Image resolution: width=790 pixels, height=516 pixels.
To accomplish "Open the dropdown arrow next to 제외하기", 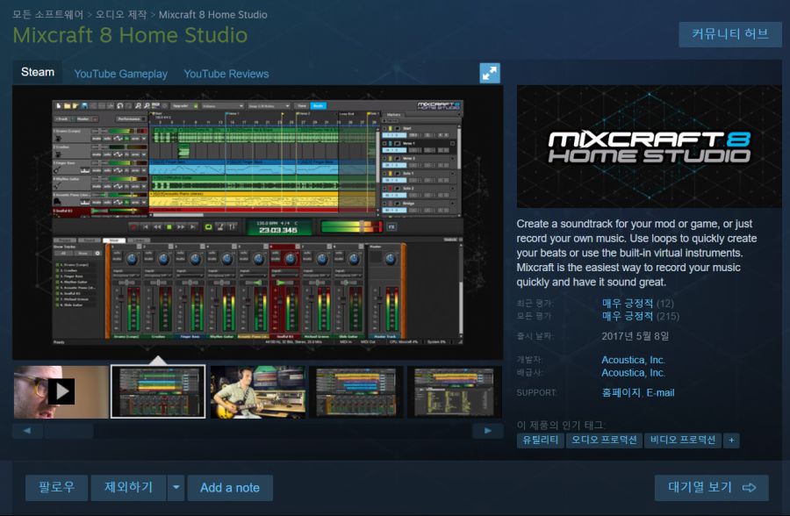I will click(176, 488).
